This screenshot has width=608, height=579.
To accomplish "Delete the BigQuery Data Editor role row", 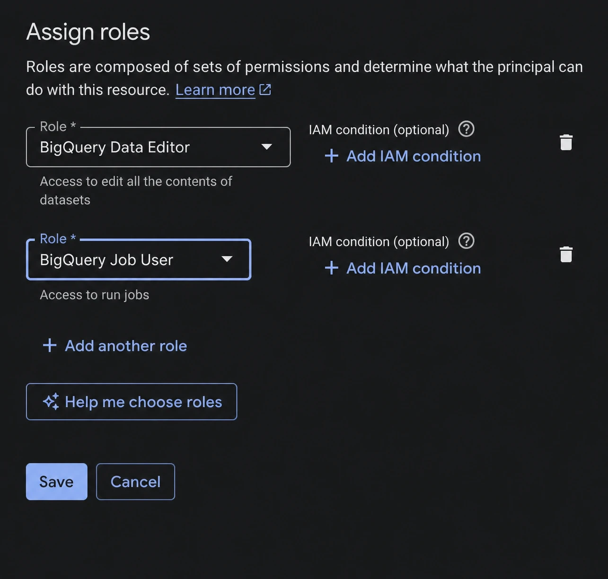I will click(x=566, y=142).
